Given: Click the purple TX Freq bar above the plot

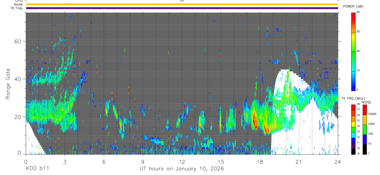Looking at the screenshot, I should tap(182, 8).
